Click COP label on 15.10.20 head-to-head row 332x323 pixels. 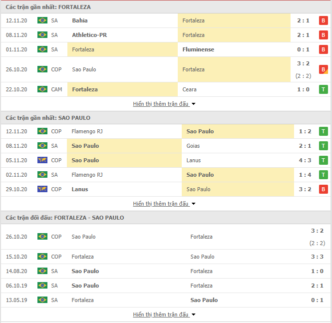pos(56,257)
